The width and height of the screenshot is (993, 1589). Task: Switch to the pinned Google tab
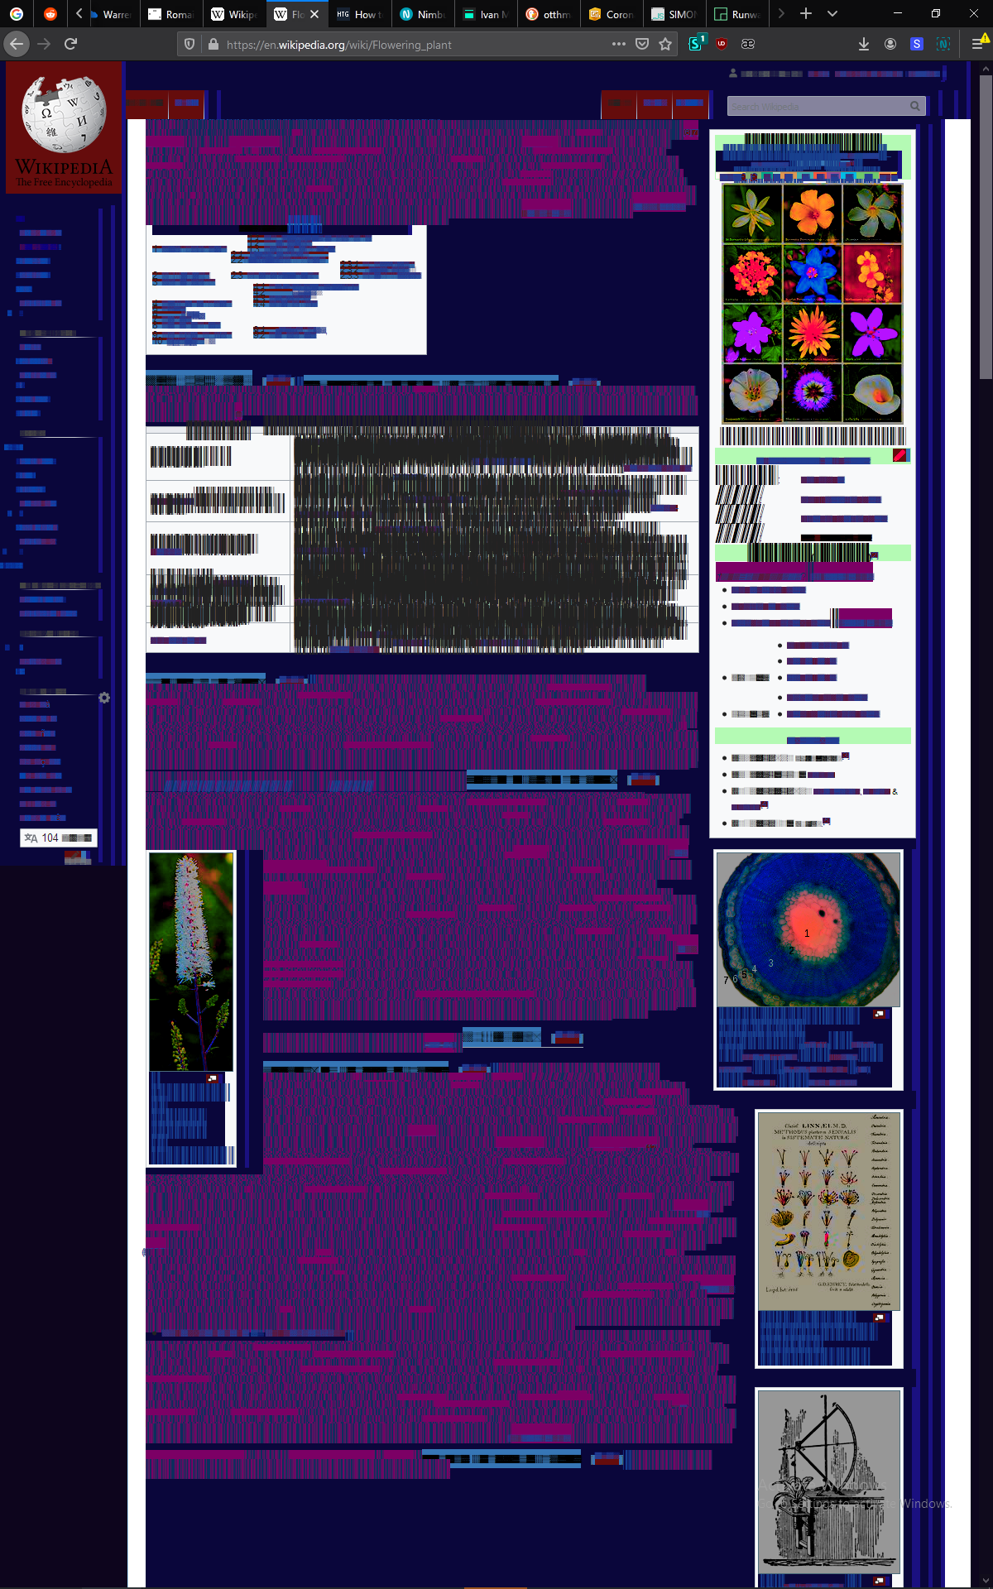click(17, 13)
